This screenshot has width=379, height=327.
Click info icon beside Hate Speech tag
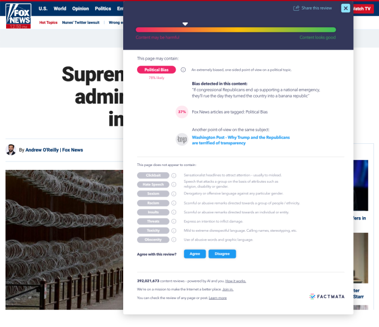[x=174, y=184]
